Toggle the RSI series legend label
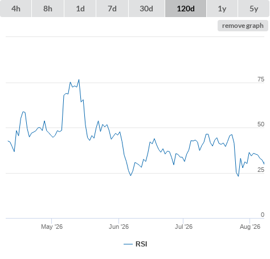The image size is (270, 259). (141, 244)
